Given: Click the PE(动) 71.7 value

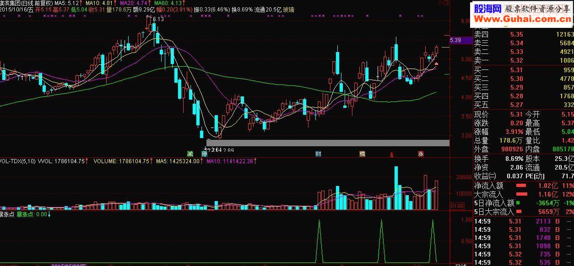Looking at the screenshot, I should pyautogui.click(x=568, y=176).
